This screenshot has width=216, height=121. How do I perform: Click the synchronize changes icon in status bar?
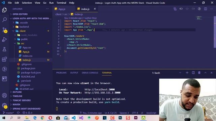pyautogui.click(x=18, y=113)
